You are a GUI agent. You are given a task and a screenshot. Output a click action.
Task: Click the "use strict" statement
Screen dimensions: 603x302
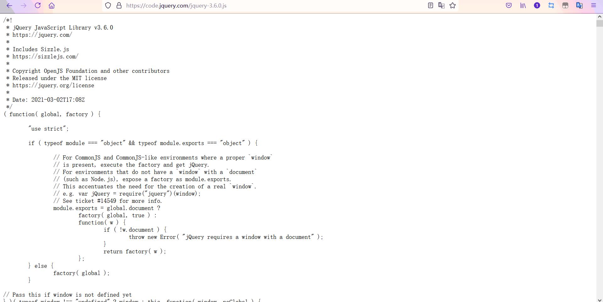pos(48,129)
